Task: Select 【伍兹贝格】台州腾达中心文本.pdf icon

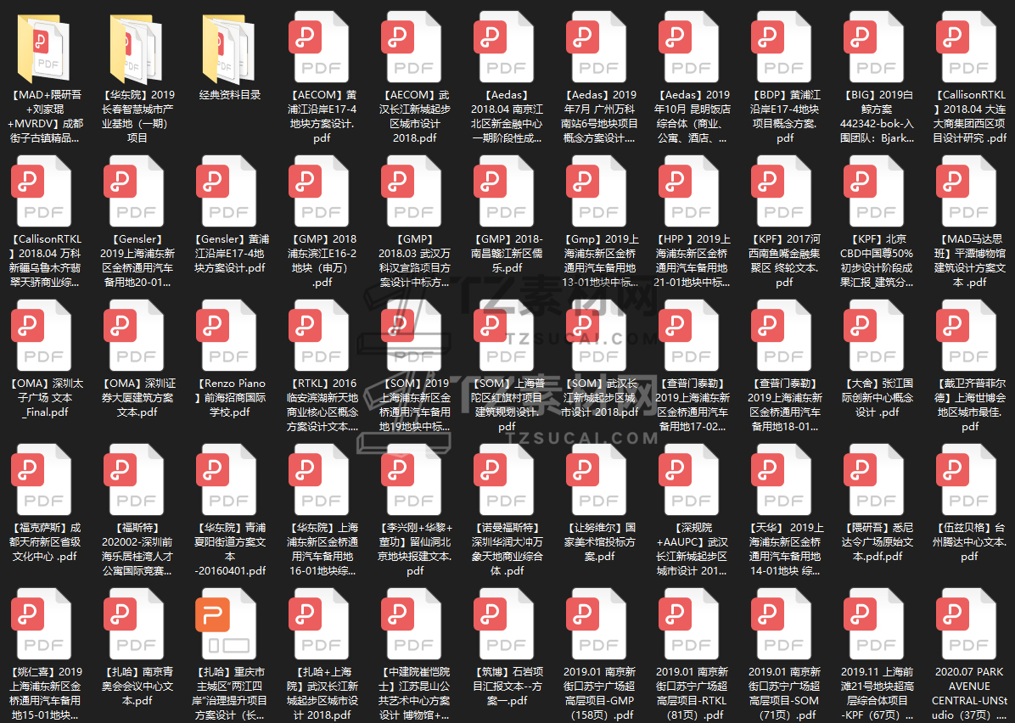Action: [967, 480]
